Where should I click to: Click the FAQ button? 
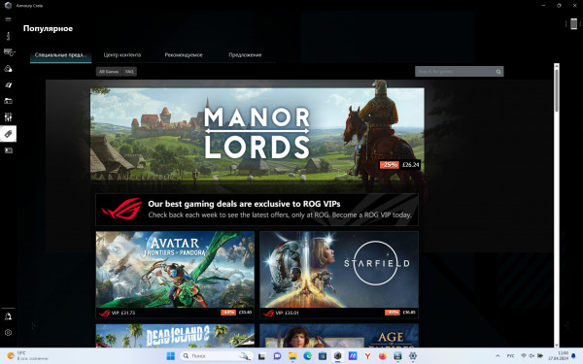tap(129, 71)
